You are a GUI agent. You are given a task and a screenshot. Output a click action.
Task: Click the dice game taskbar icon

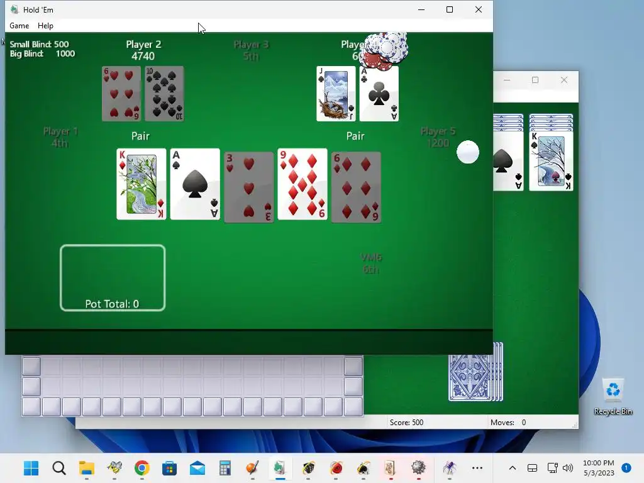[308, 468]
